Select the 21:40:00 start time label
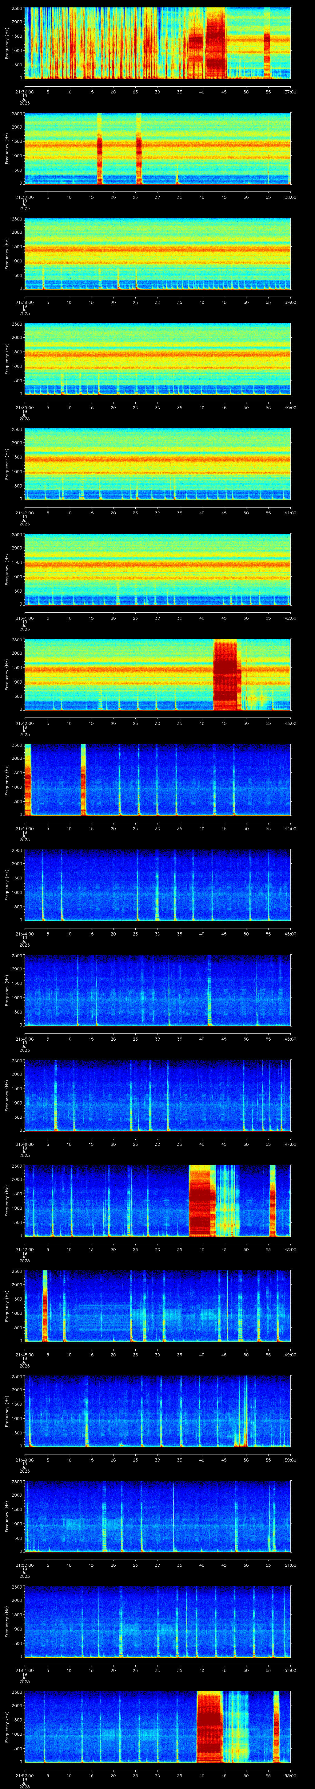 24,512
